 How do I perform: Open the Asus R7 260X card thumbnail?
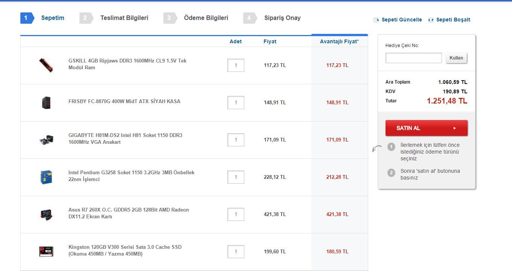pyautogui.click(x=46, y=214)
